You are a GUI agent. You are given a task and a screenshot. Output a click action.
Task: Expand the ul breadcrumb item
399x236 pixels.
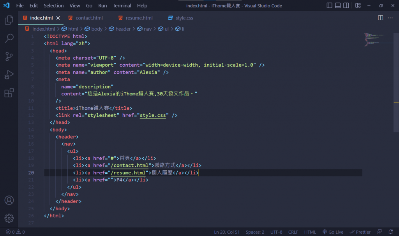(x=163, y=29)
